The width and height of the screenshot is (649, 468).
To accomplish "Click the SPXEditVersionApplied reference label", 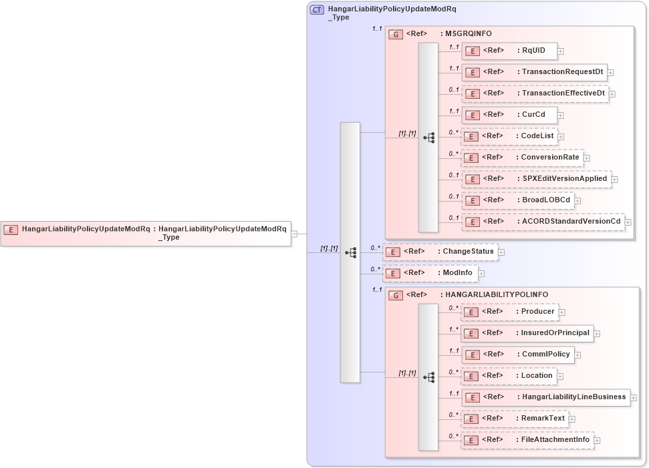I will (566, 179).
